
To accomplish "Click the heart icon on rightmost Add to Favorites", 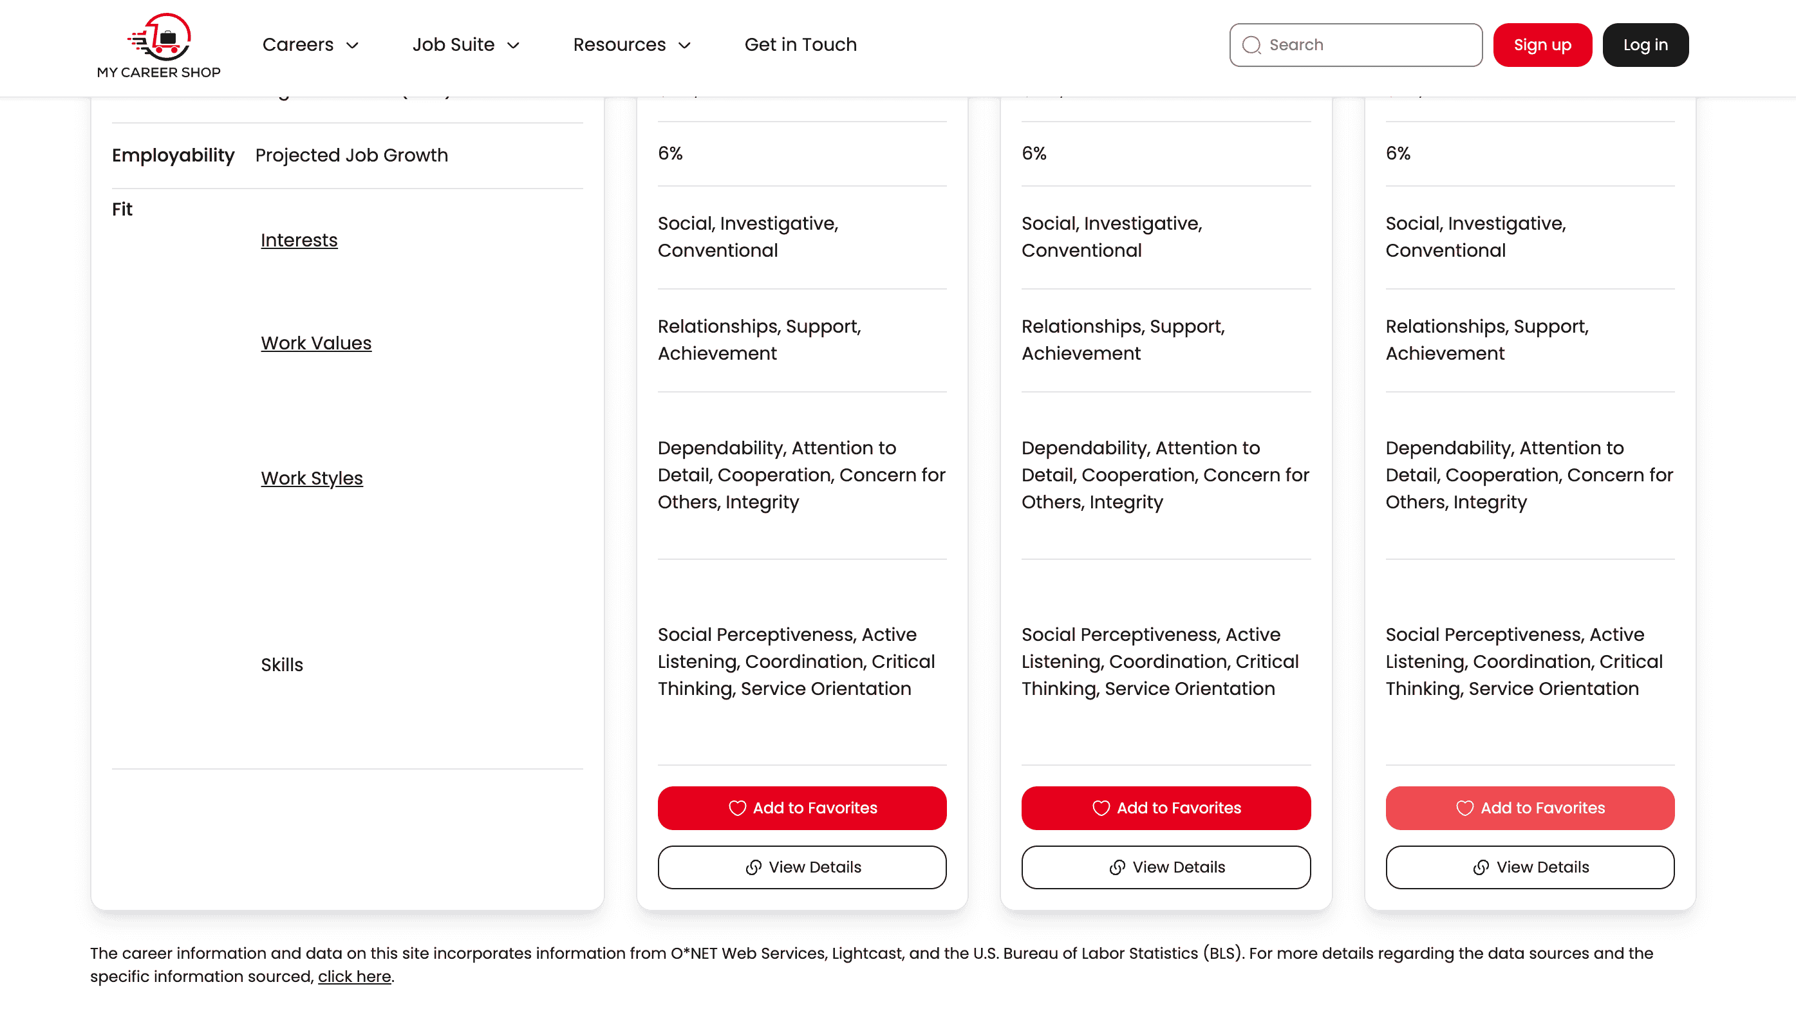I will pyautogui.click(x=1466, y=808).
